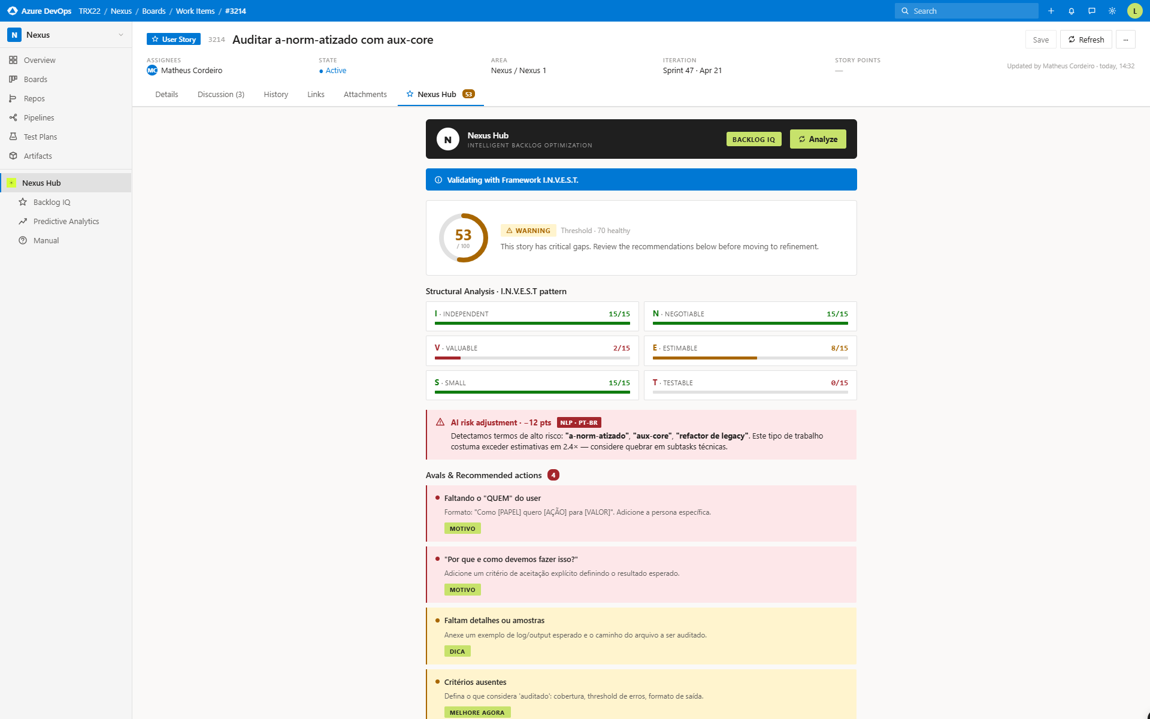Click into the Search field
The height and width of the screenshot is (719, 1150).
click(x=966, y=11)
